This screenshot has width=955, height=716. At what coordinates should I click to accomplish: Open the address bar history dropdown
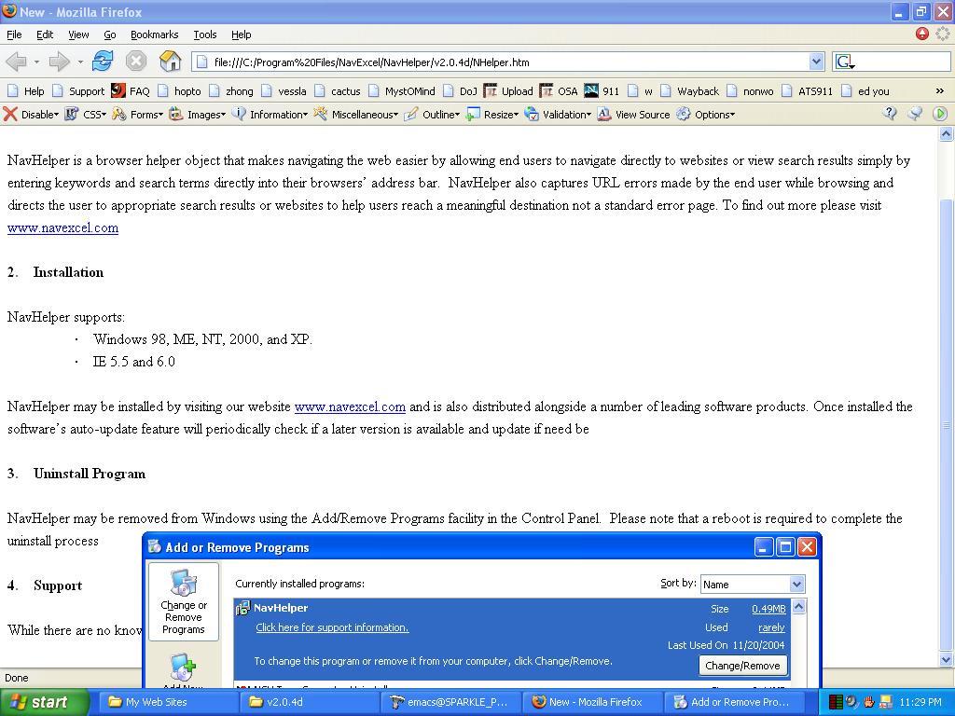click(x=816, y=62)
